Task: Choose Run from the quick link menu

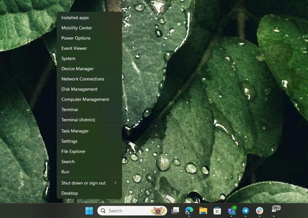Action: point(65,172)
